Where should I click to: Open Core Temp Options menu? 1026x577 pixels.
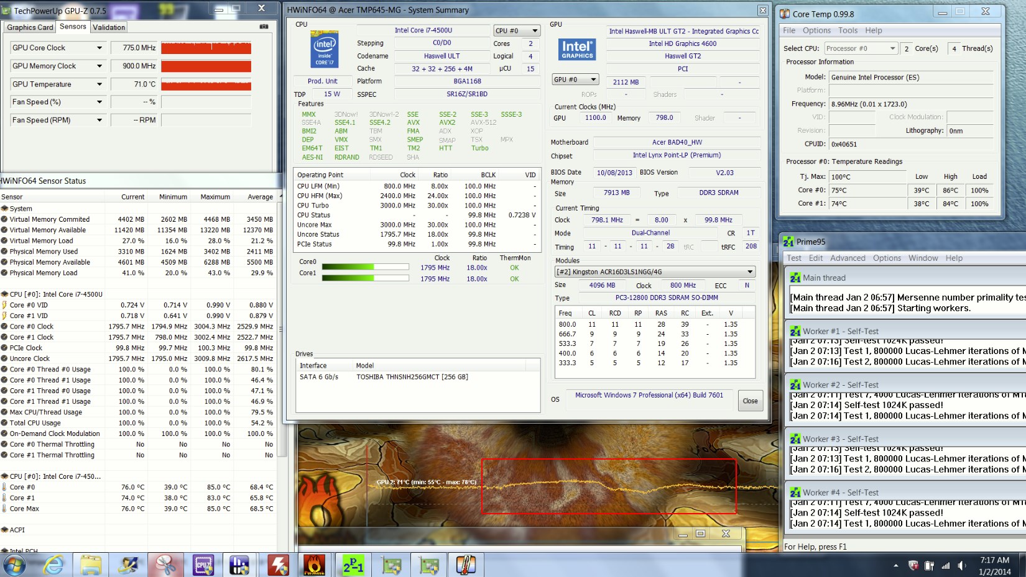(816, 30)
